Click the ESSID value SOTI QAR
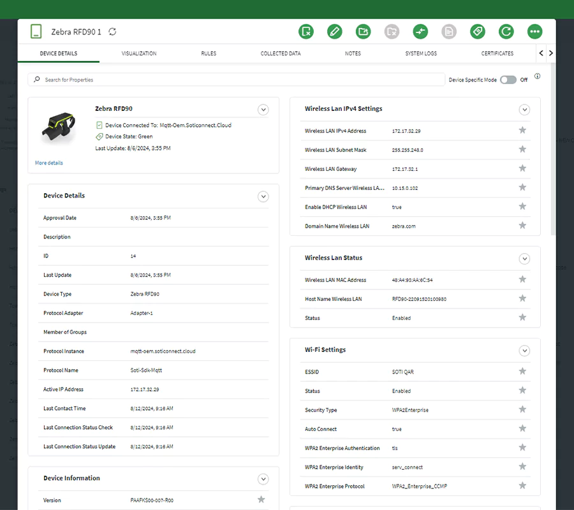The image size is (574, 510). 402,372
